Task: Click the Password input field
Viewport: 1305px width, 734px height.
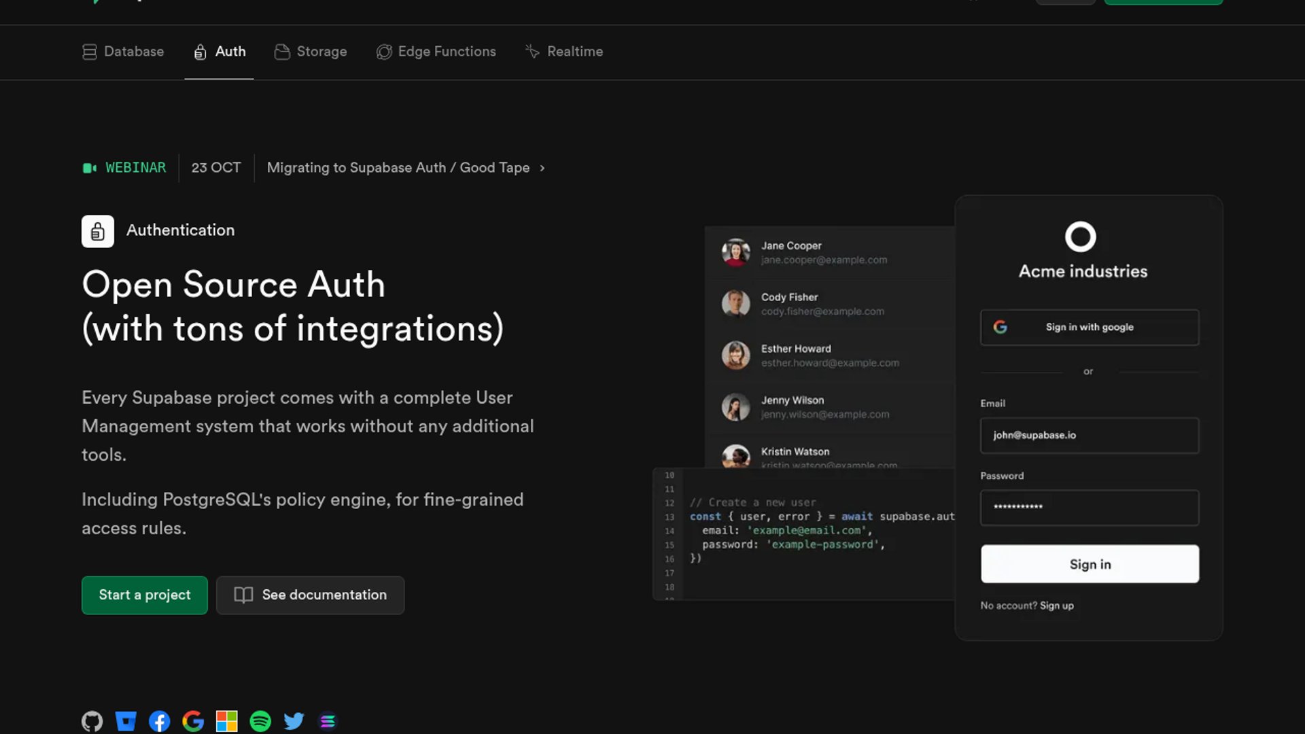Action: pyautogui.click(x=1090, y=508)
